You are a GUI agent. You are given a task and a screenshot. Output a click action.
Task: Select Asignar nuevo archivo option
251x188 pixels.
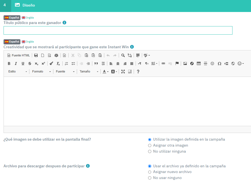[150, 172]
